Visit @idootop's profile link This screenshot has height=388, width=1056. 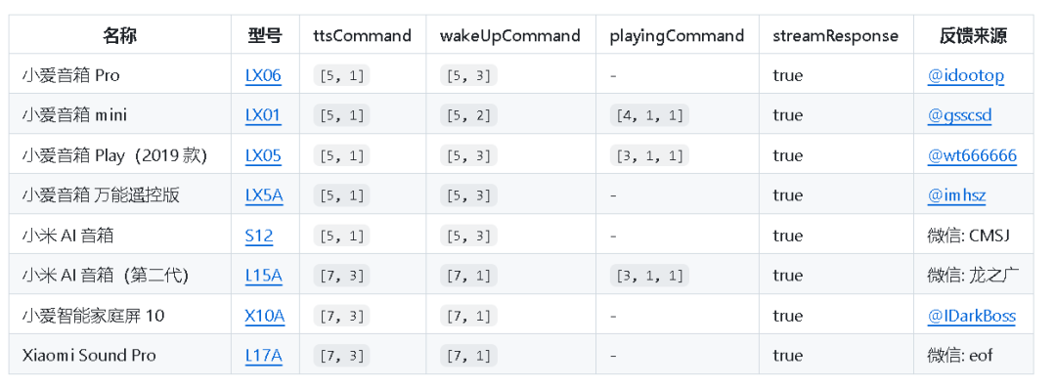(x=966, y=75)
